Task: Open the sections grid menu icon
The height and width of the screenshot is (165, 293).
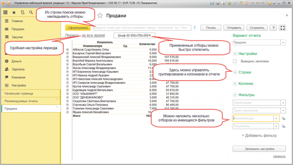Action: [5, 12]
